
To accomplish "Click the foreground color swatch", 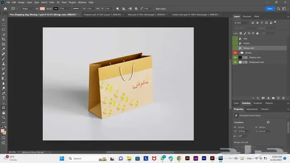I will pos(2,131).
